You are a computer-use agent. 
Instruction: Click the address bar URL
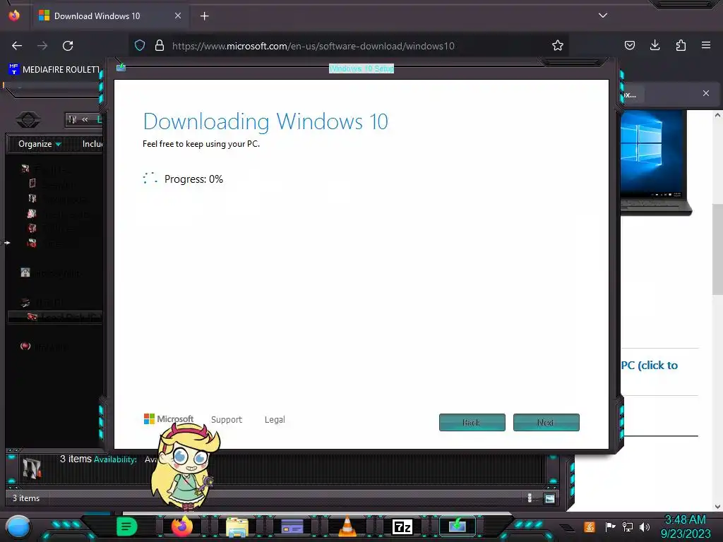pyautogui.click(x=313, y=46)
